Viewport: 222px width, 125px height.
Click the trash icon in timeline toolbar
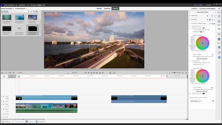pyautogui.click(x=14, y=73)
